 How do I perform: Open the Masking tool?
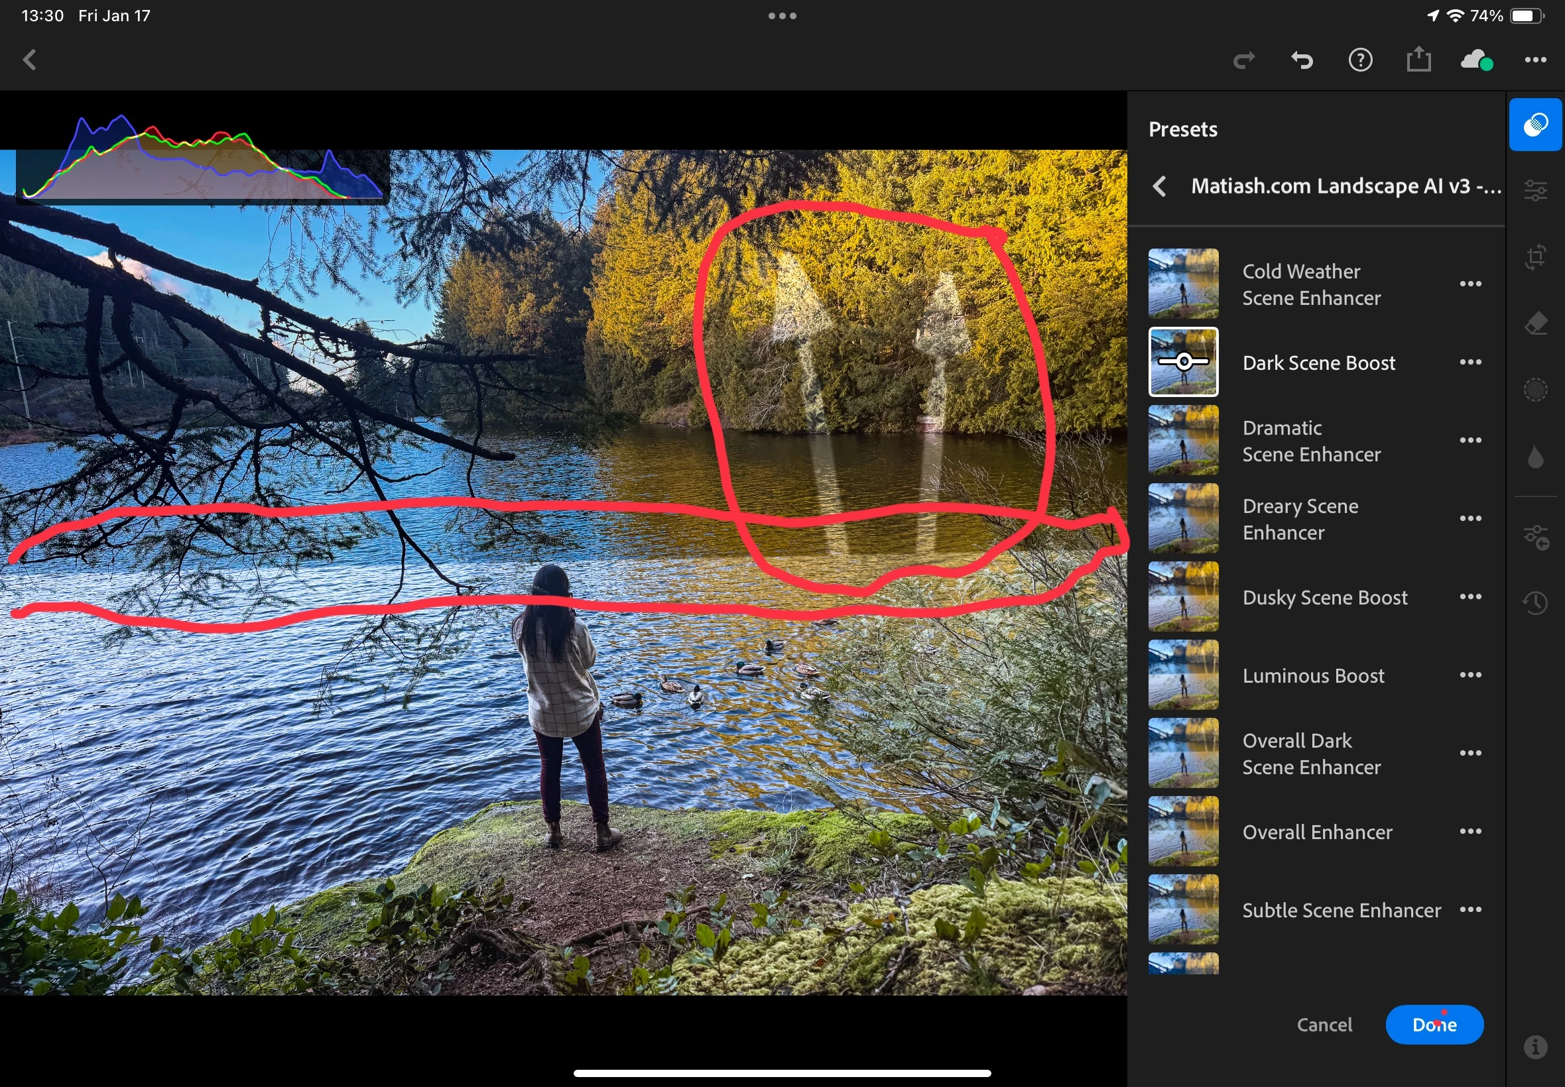click(1534, 390)
